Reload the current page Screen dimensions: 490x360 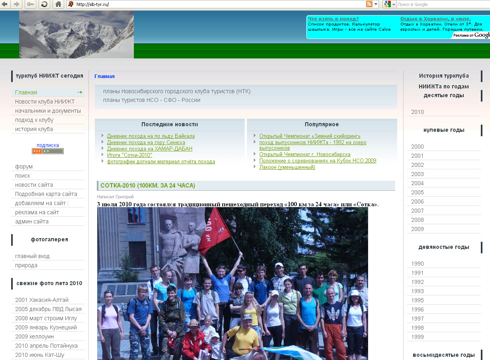coord(44,4)
